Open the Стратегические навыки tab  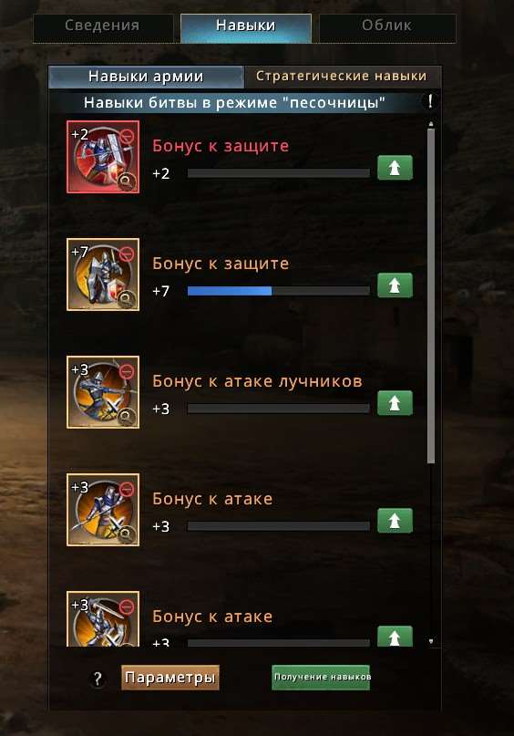[342, 77]
